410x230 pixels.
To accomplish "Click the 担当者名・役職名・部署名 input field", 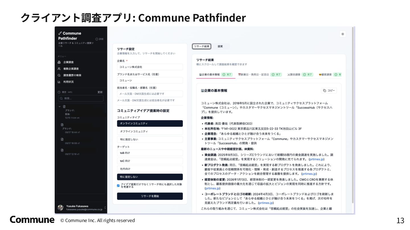I will click(x=150, y=94).
